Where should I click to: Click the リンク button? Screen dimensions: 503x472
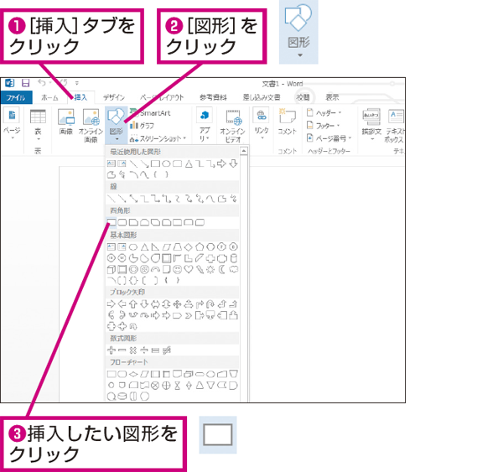tap(262, 123)
